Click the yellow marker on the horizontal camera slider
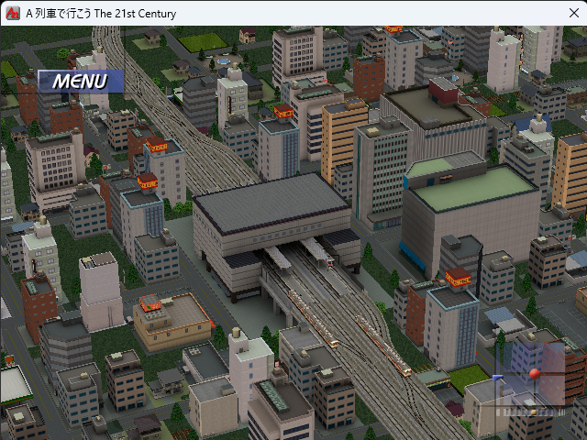This screenshot has height=440, width=587. point(535,411)
